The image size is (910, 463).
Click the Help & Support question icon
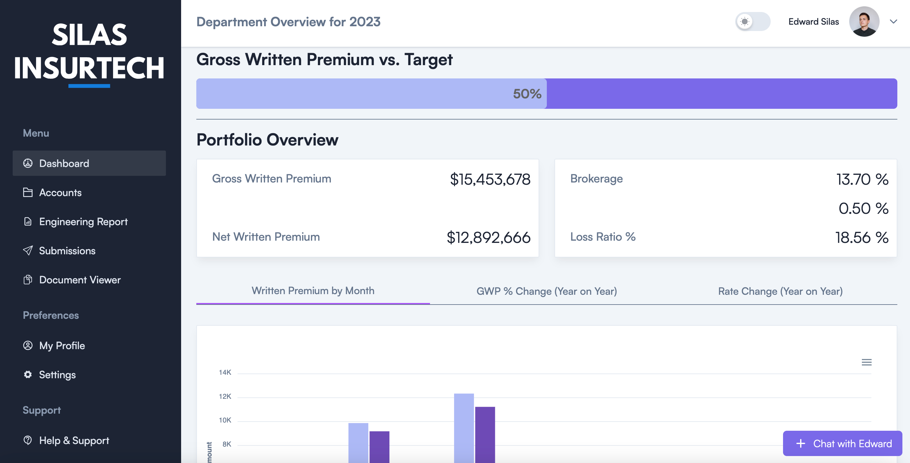pos(28,440)
